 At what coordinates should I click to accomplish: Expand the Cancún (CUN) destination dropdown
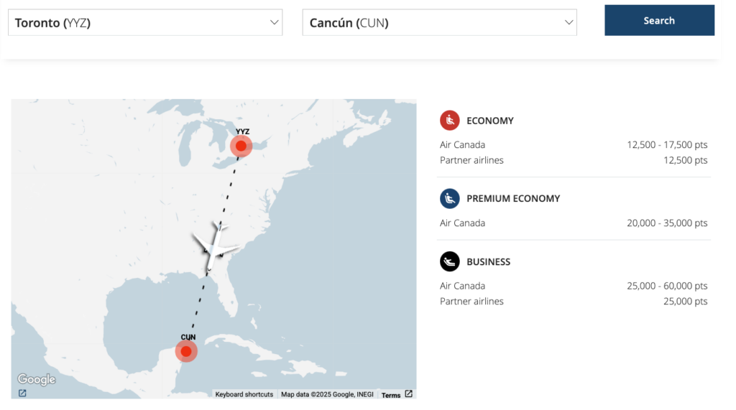tap(439, 22)
